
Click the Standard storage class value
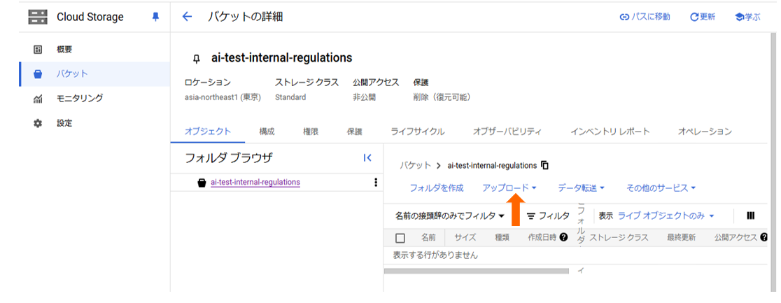290,98
